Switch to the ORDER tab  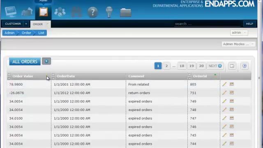(x=38, y=24)
